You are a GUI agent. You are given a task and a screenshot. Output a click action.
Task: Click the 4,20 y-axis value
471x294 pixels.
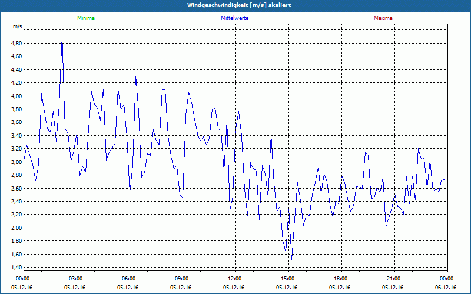point(16,83)
